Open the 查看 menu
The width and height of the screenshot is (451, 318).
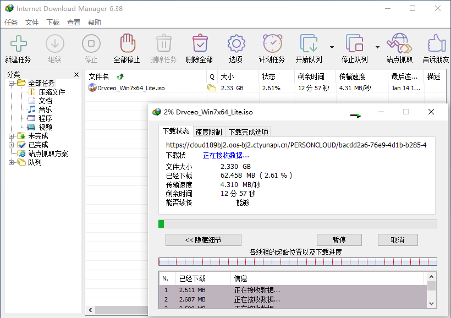pos(74,22)
